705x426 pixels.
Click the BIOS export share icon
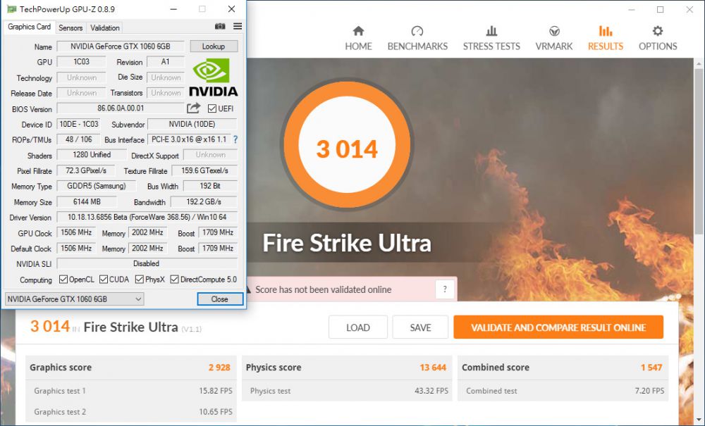[193, 108]
